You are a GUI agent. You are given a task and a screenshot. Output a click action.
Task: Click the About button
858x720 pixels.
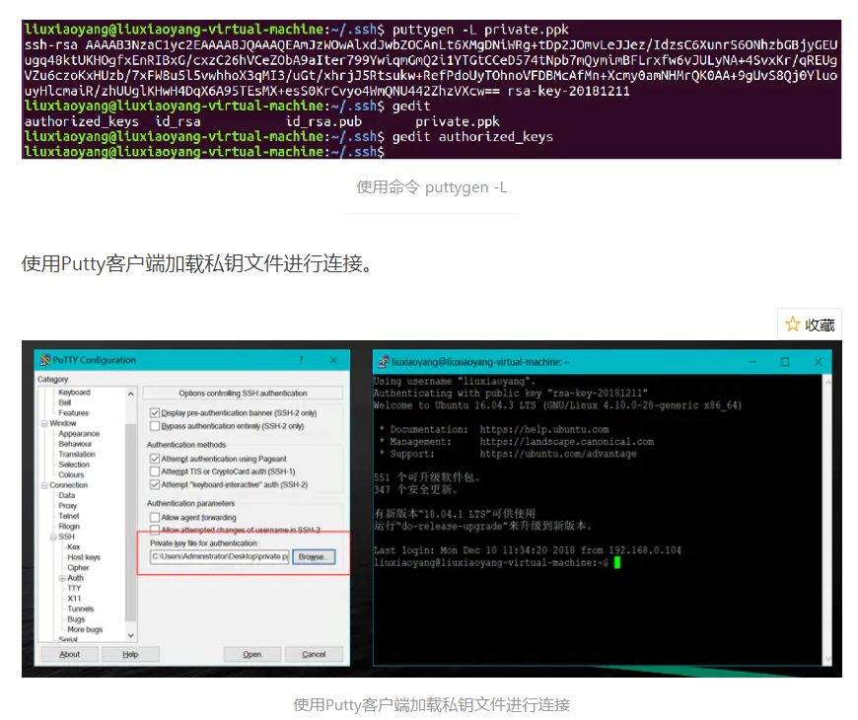[69, 654]
